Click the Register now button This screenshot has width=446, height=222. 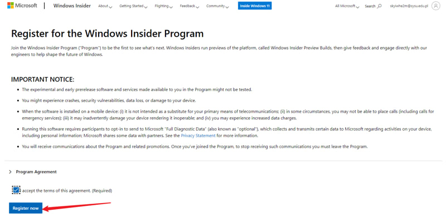coord(26,208)
